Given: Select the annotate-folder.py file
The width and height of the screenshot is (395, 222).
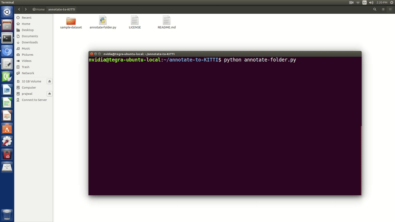Looking at the screenshot, I should click(x=103, y=23).
